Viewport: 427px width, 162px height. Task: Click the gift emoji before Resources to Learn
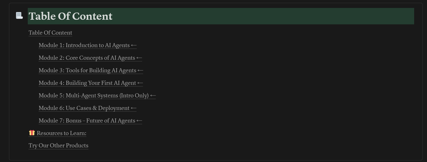pyautogui.click(x=32, y=133)
